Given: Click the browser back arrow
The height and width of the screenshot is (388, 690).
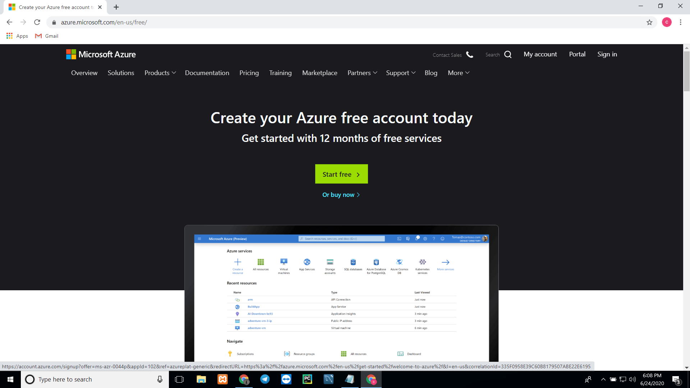Looking at the screenshot, I should (9, 22).
